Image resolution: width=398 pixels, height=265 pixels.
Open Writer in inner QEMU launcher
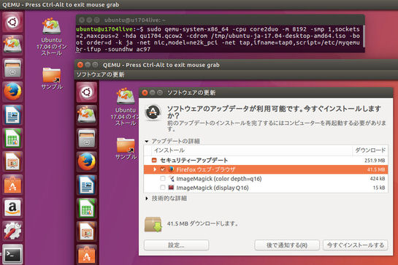[87, 185]
